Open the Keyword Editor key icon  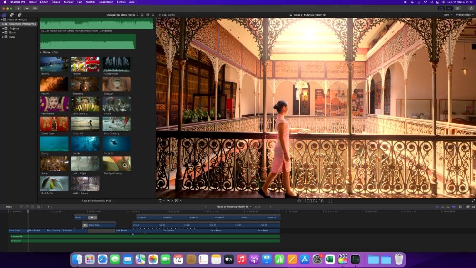(x=26, y=8)
